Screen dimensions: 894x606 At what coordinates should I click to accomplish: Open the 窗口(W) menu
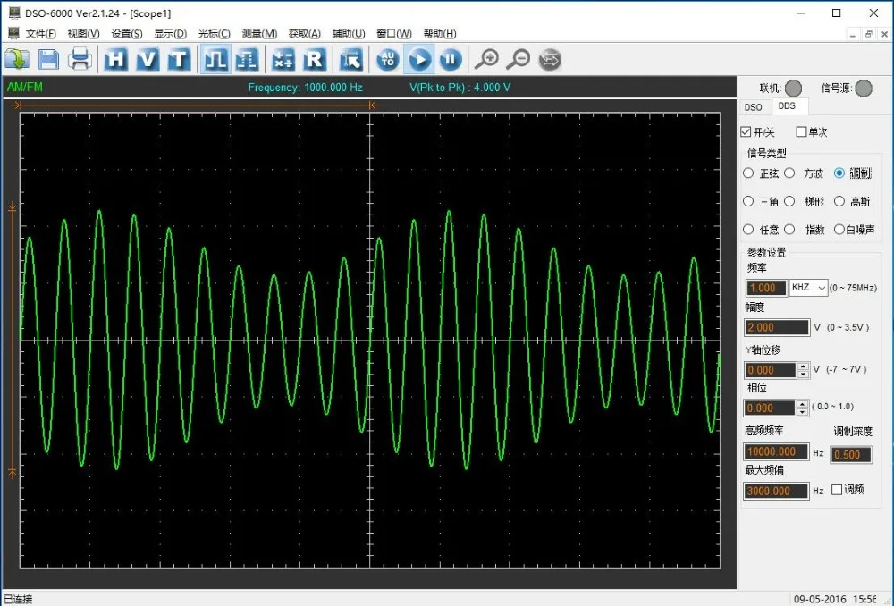[x=394, y=34]
